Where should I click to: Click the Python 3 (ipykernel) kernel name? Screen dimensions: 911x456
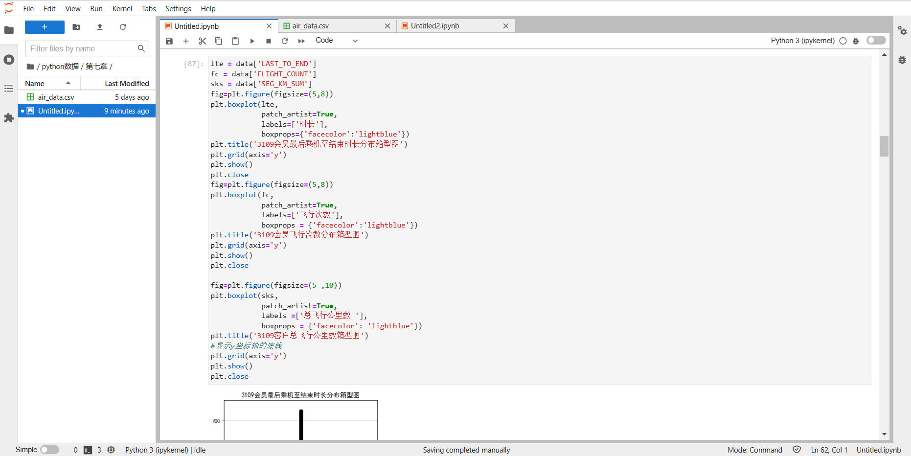coord(802,41)
